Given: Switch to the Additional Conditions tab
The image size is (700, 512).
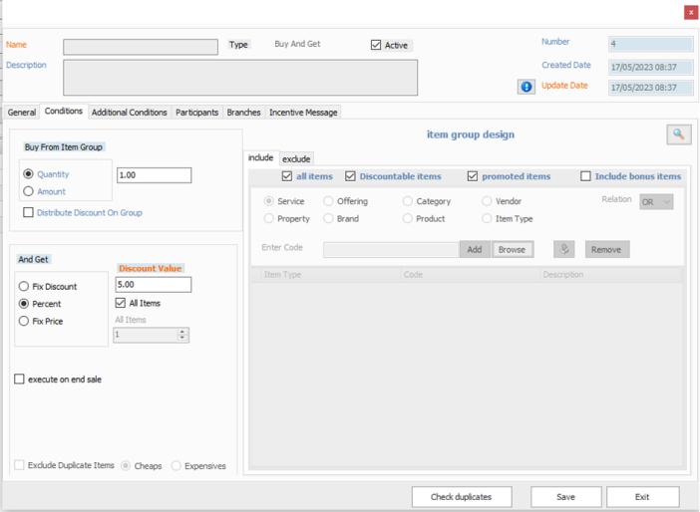Looking at the screenshot, I should tap(130, 113).
